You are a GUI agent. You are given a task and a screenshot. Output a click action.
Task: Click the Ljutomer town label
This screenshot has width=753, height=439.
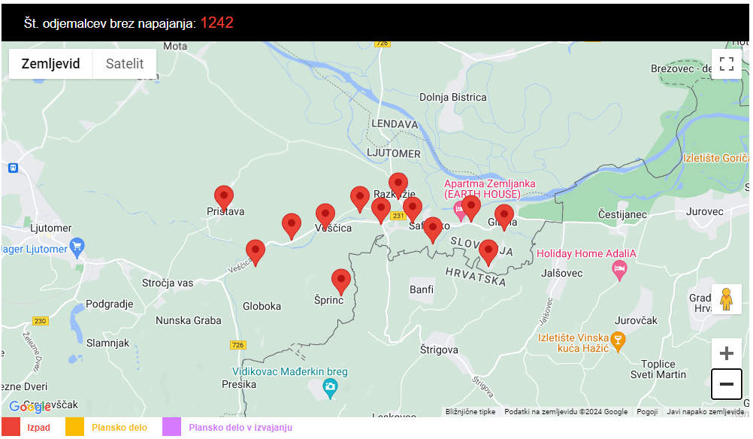pos(50,229)
